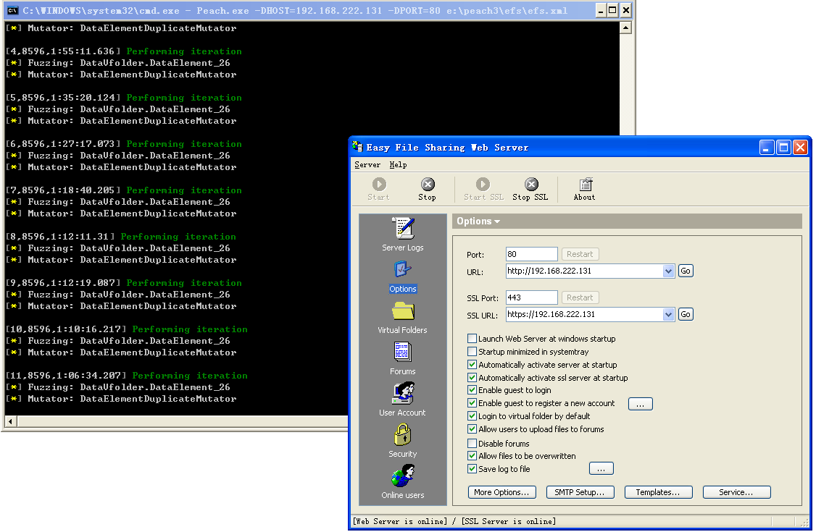Click the Web Server is online status text
The width and height of the screenshot is (816, 532).
(400, 521)
